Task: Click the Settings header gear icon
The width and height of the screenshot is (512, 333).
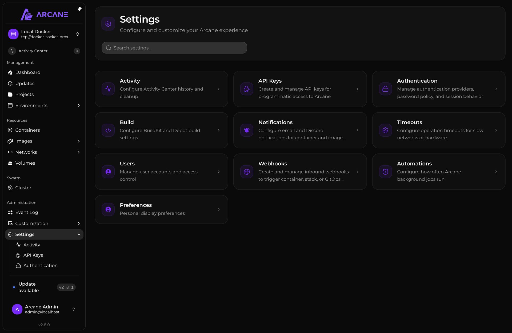Action: [108, 24]
